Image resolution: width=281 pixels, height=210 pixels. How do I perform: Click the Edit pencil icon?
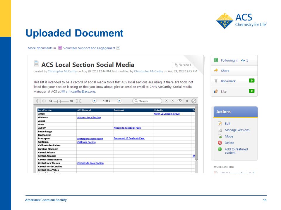click(220, 123)
